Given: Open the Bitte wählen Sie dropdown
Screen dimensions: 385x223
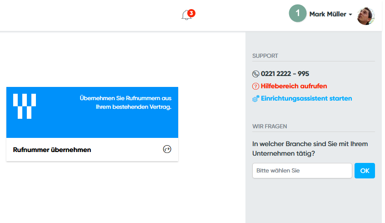Looking at the screenshot, I should [302, 171].
